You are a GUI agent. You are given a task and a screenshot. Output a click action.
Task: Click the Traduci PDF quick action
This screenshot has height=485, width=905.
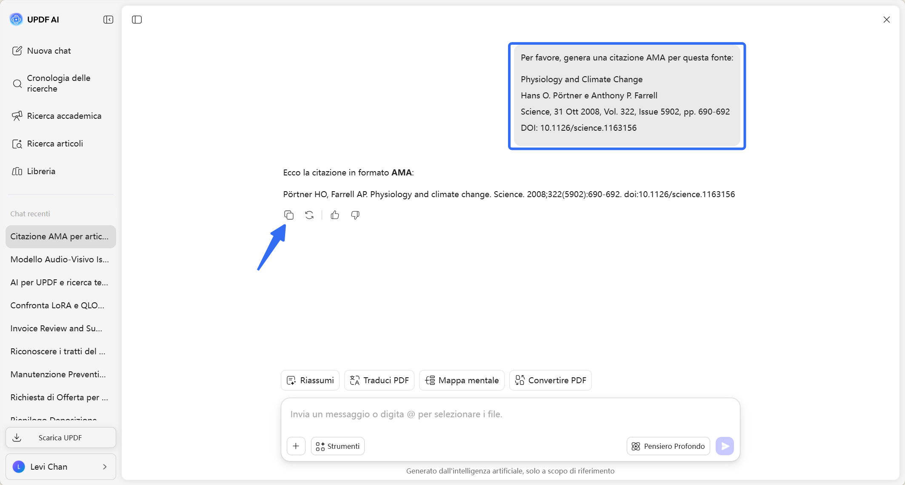click(379, 380)
